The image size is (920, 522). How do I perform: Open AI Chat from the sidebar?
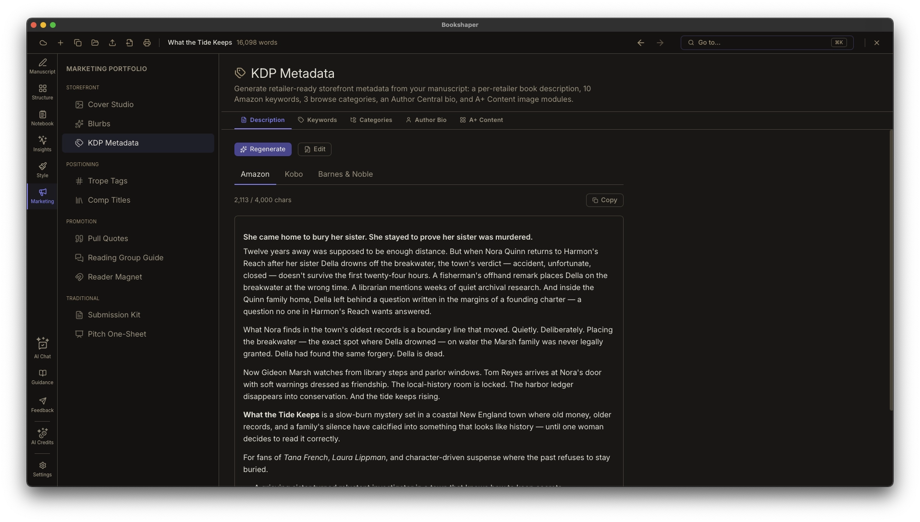click(42, 348)
